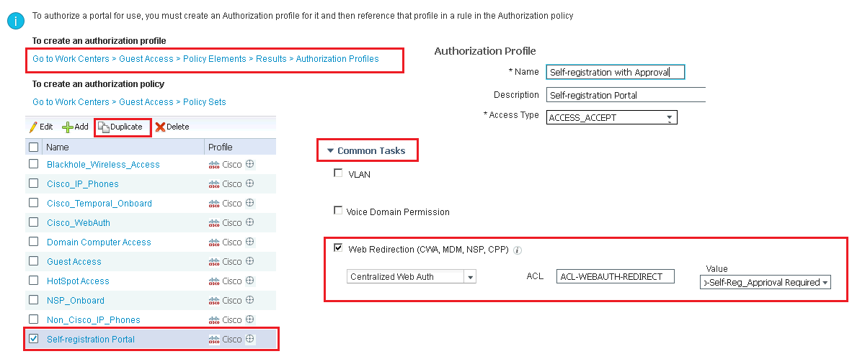Image resolution: width=852 pixels, height=359 pixels.
Task: Click the red Delete X icon
Action: tap(160, 127)
